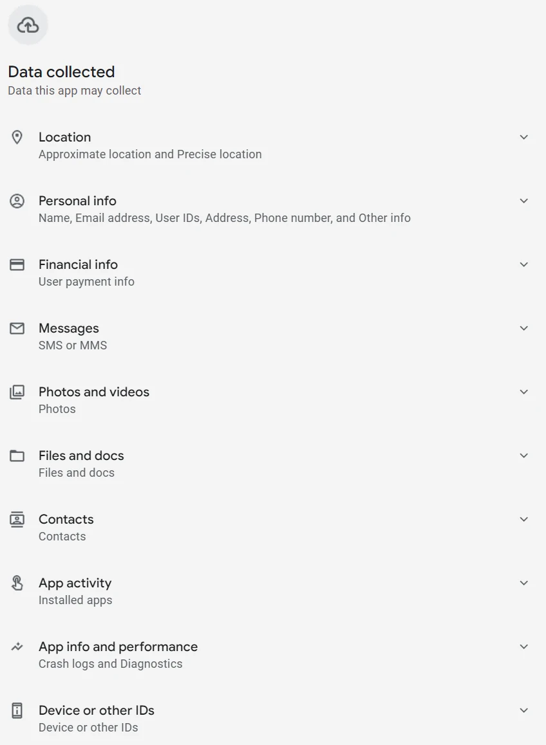This screenshot has height=745, width=546.
Task: Select the Personal info profile icon
Action: pos(17,201)
